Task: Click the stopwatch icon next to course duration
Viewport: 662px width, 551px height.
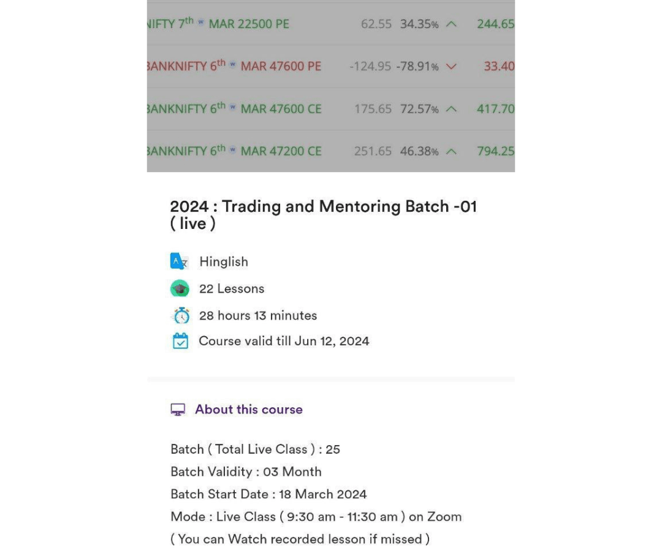Action: (x=180, y=315)
